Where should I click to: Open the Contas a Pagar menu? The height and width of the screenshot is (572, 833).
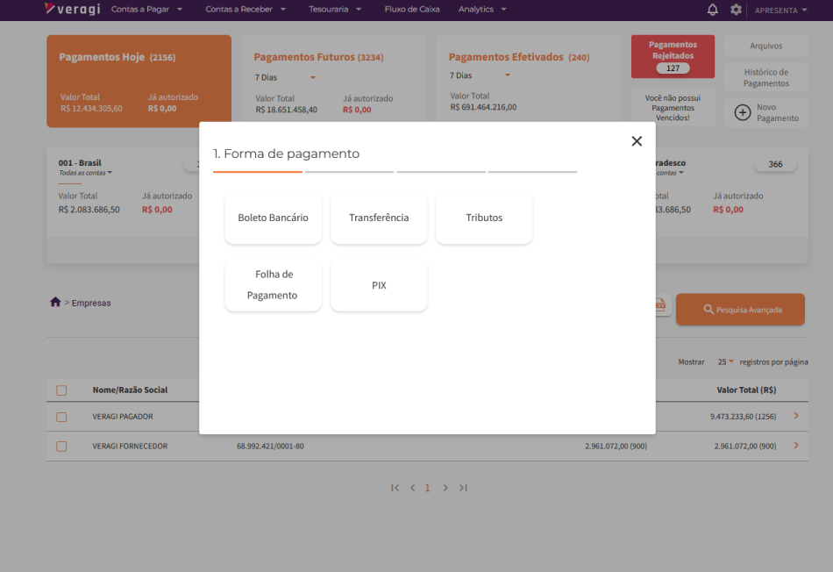coord(146,10)
